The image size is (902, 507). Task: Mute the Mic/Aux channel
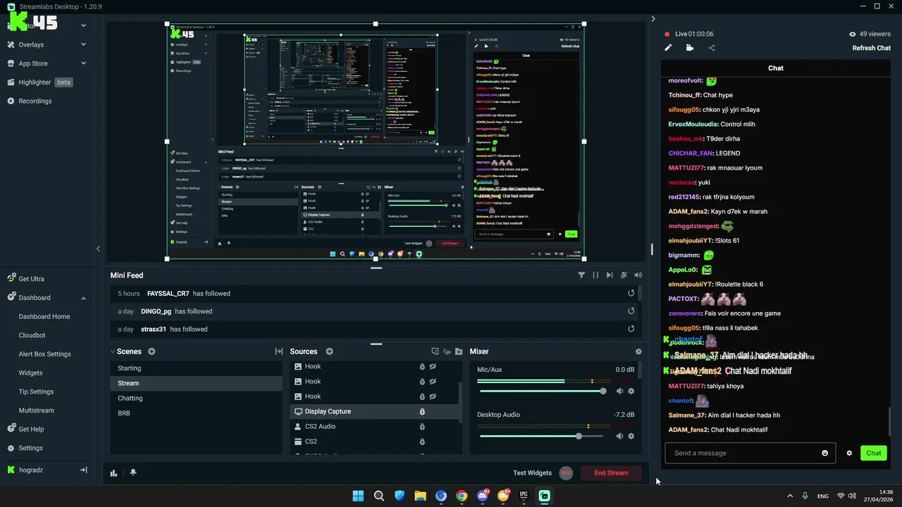619,391
